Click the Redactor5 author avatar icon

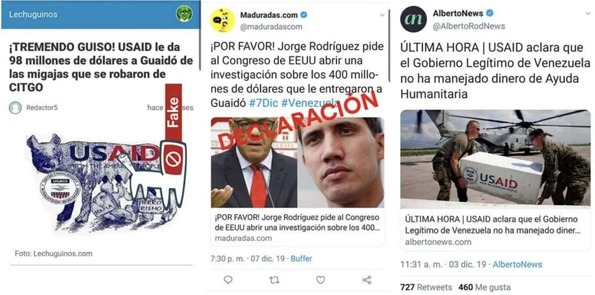coord(15,108)
